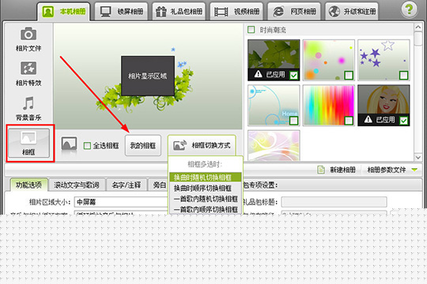Viewport: 427px width, 284px height.
Task: Click the frame list scroll up arrow
Action: click(418, 27)
